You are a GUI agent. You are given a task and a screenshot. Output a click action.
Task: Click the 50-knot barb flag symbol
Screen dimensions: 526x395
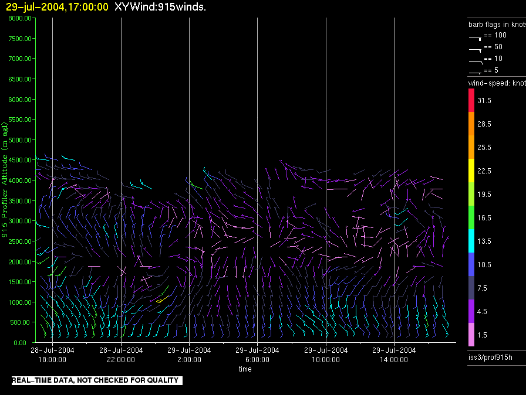tap(475, 50)
